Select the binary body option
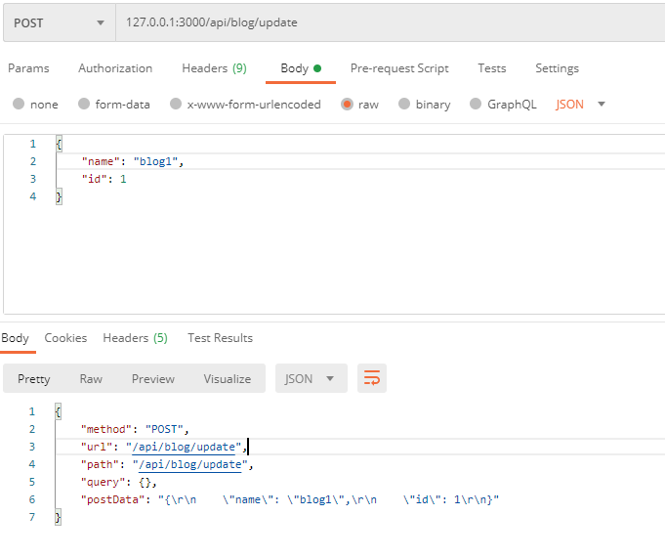Viewport: 665px width, 558px height. (404, 105)
